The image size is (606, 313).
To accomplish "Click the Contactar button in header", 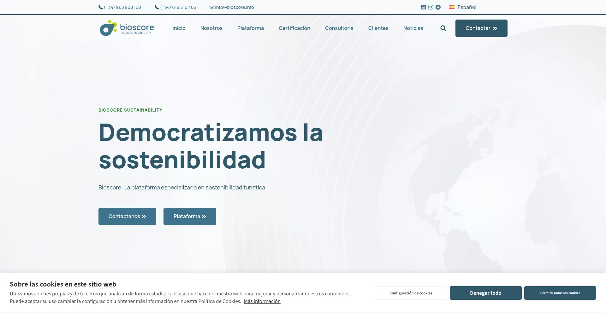I will (481, 28).
